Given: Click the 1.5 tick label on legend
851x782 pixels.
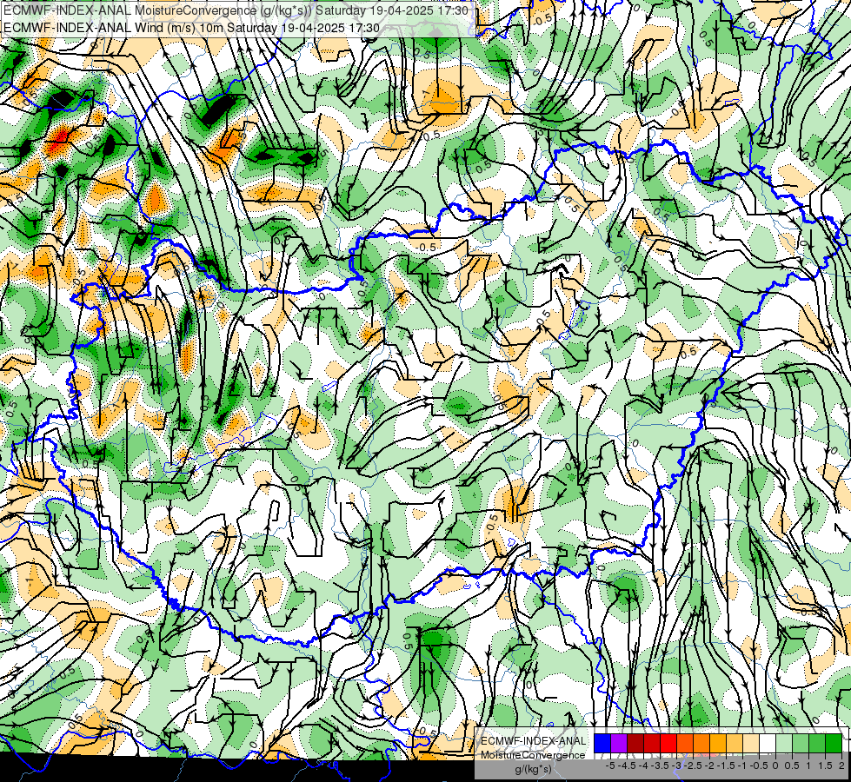Looking at the screenshot, I should click(825, 765).
